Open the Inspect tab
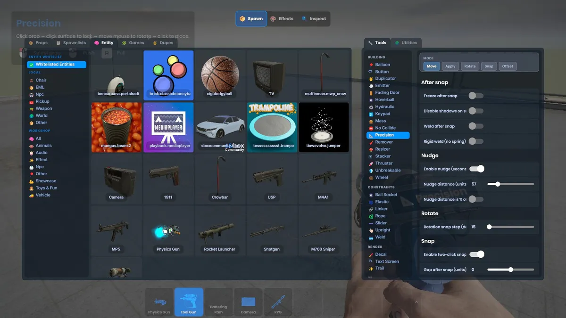 click(x=313, y=19)
